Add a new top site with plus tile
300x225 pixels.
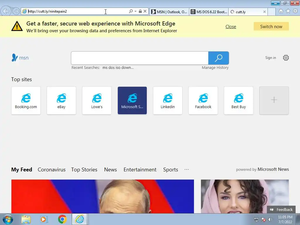click(x=274, y=100)
